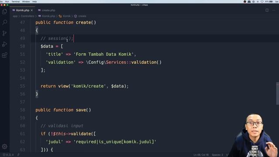Click the 'Form Tambah Data Komik' string
279x157 pixels.
click(x=104, y=54)
